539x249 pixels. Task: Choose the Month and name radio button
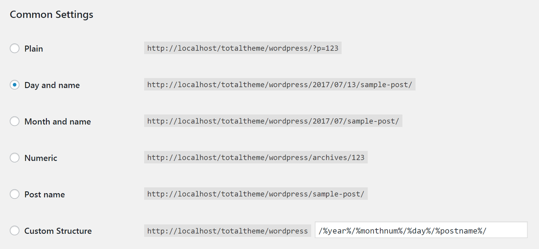pos(14,121)
